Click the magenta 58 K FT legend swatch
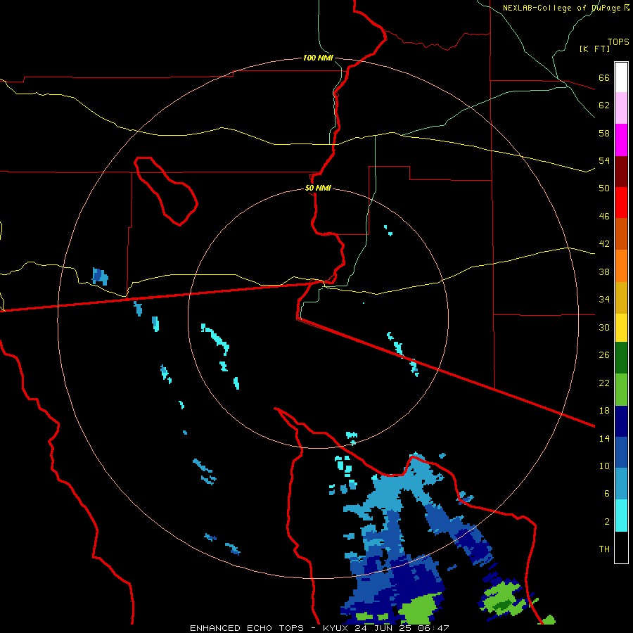Screen dimensions: 633x633 [x=621, y=140]
